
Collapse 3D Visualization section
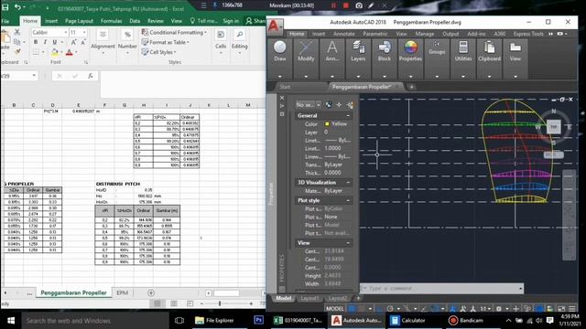coord(348,183)
